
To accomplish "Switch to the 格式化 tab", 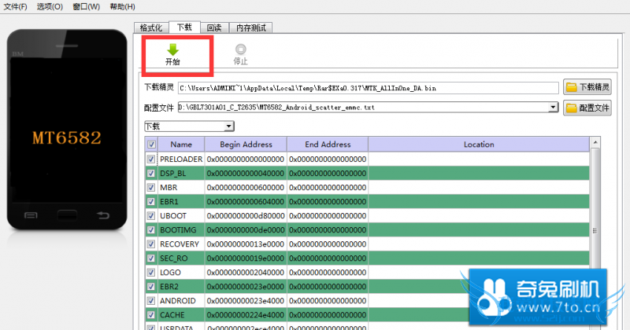I will click(x=151, y=27).
